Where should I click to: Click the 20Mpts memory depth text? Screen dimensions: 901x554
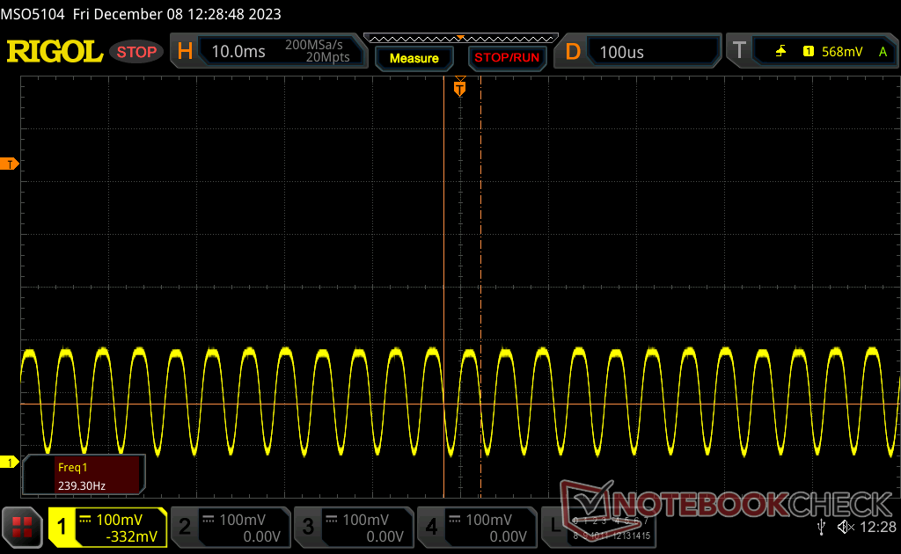(x=327, y=57)
